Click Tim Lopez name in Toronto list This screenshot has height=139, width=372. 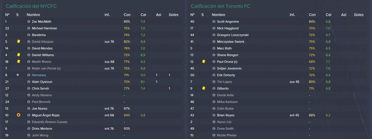pos(225,82)
